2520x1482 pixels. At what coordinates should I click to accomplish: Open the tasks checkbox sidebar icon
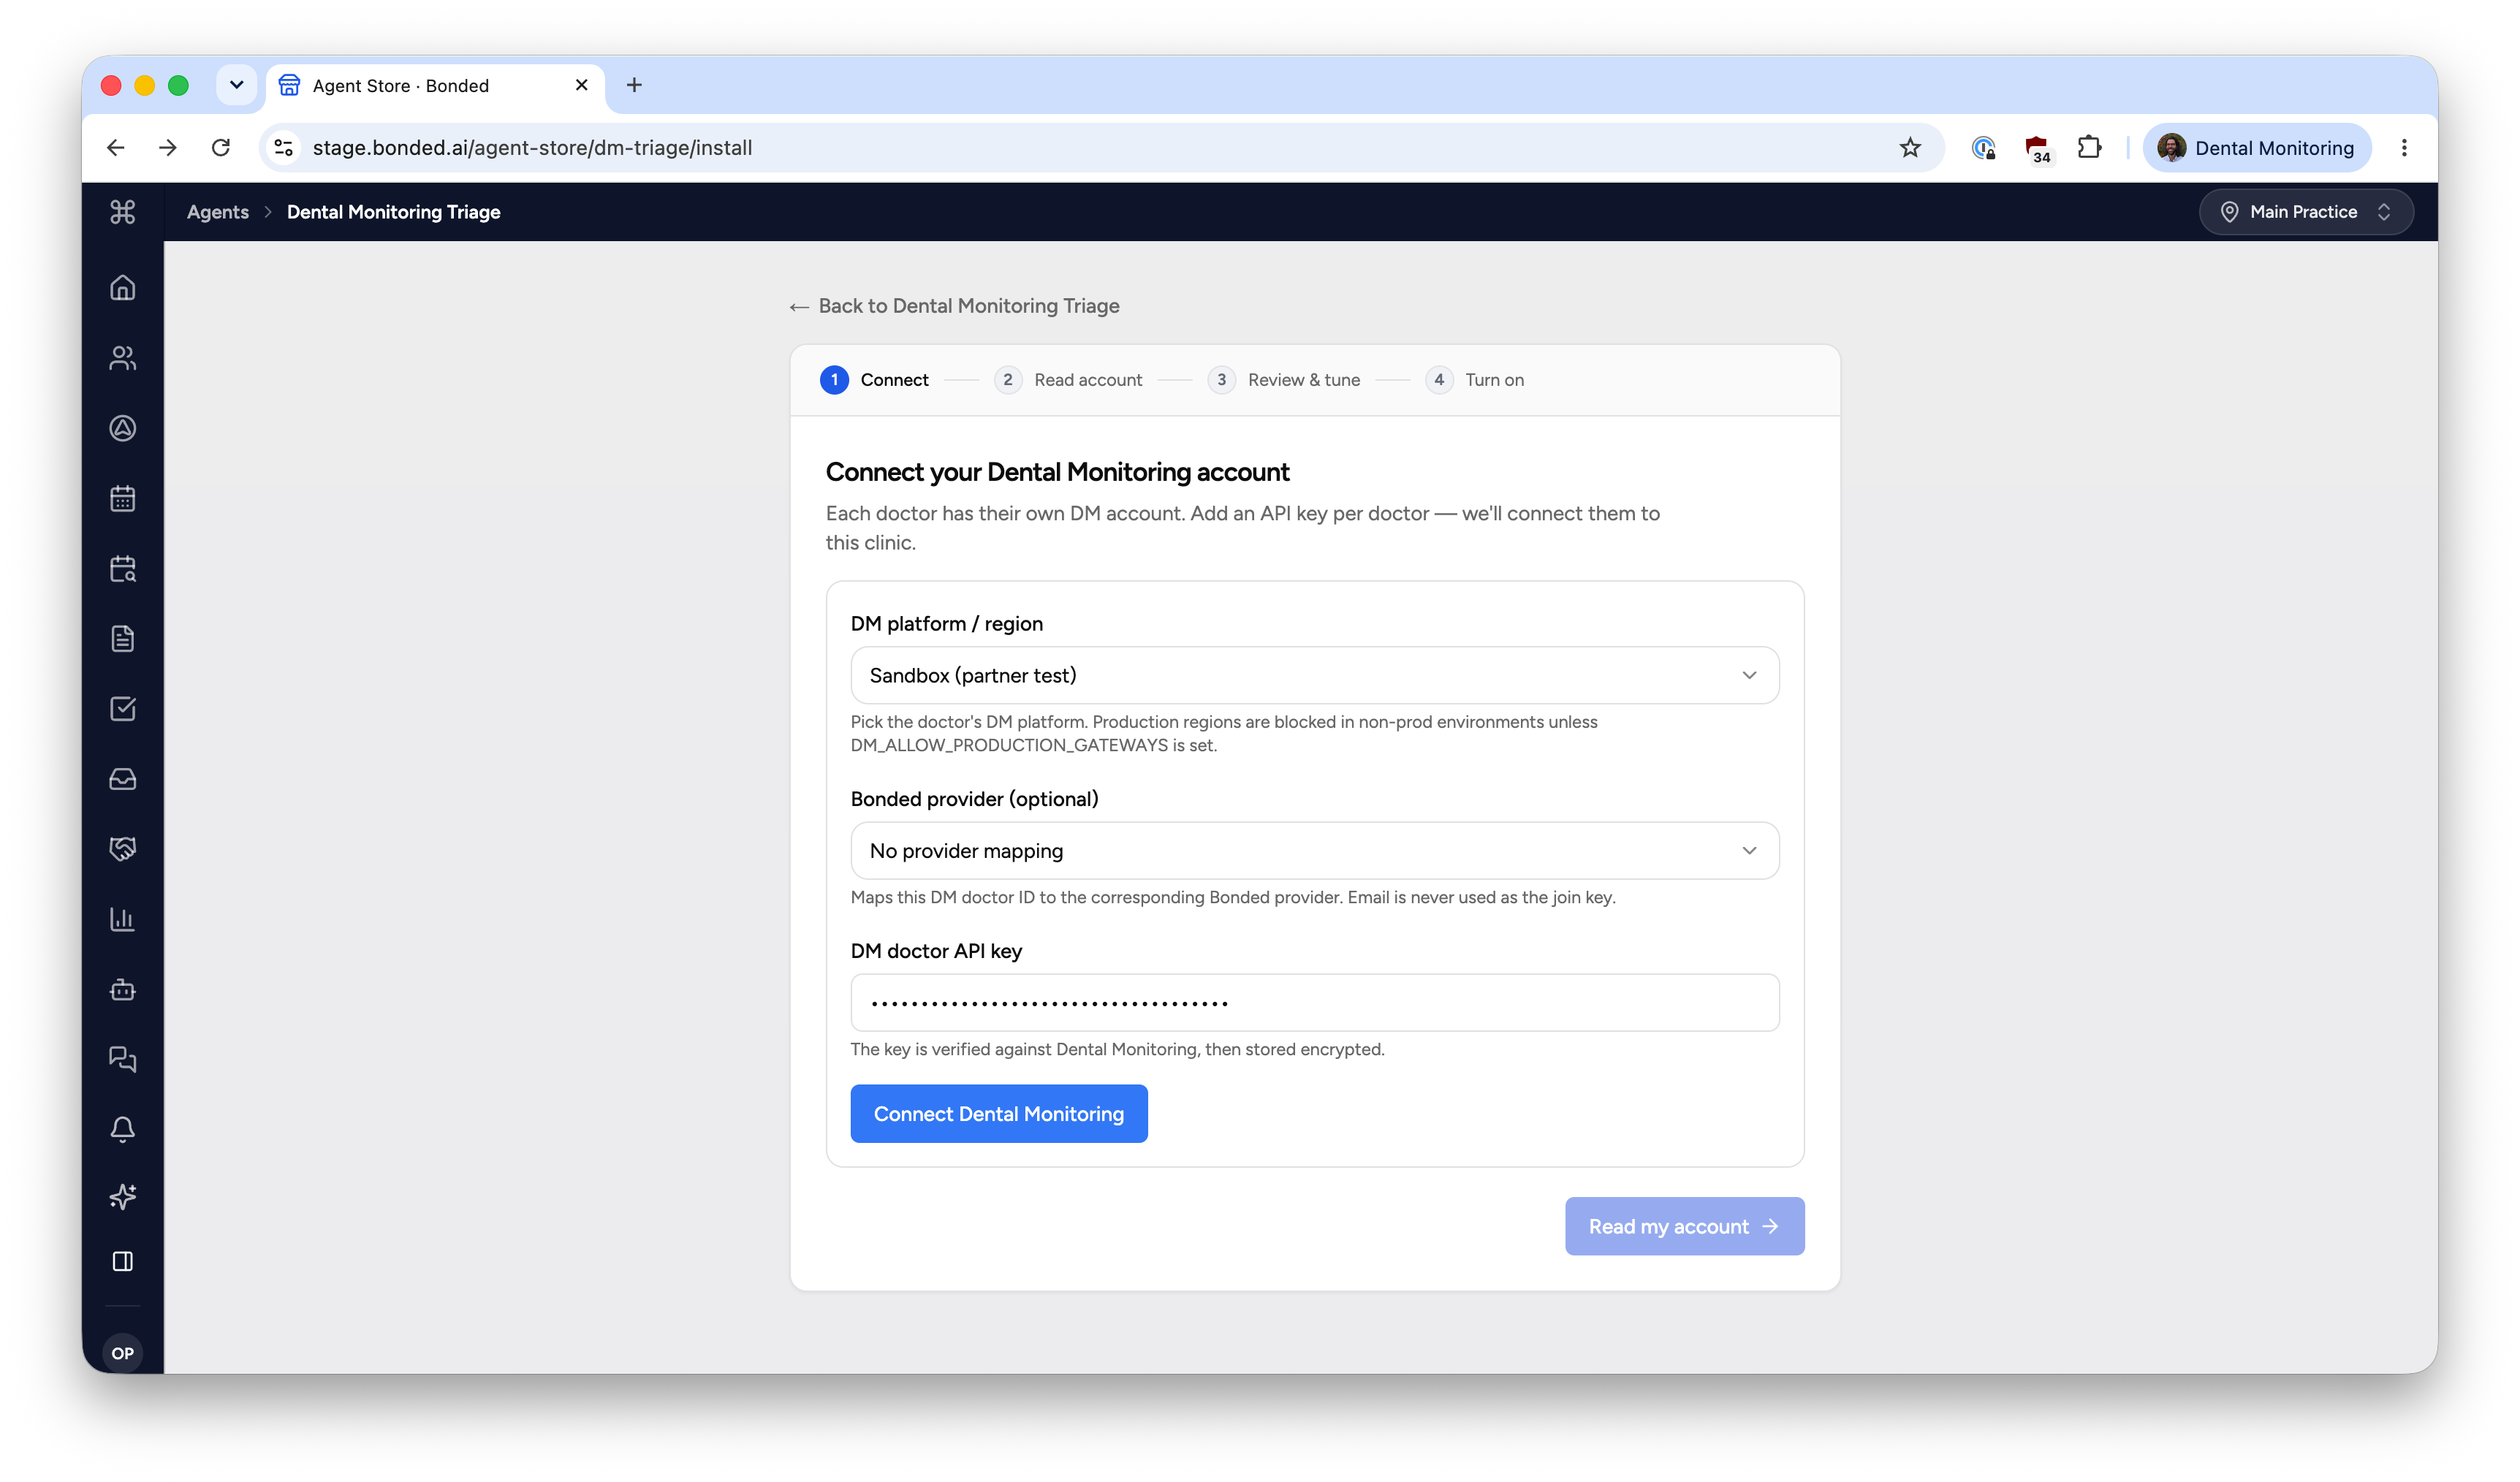click(122, 709)
